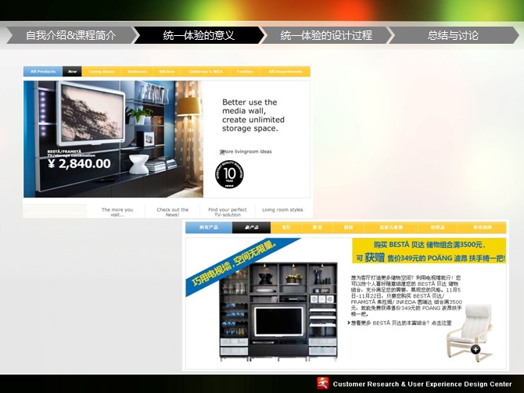Open Children's IKEA nav item
The width and height of the screenshot is (524, 393).
click(x=205, y=71)
